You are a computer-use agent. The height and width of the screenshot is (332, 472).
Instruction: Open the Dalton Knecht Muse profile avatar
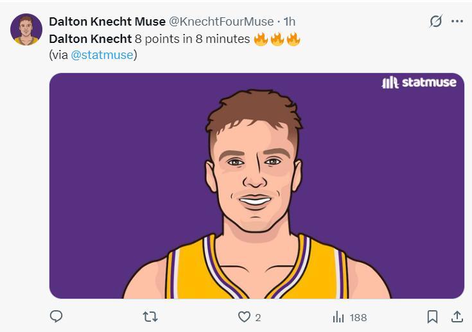tap(26, 29)
